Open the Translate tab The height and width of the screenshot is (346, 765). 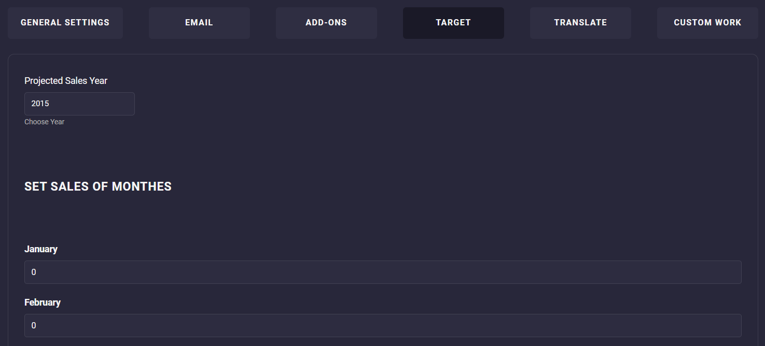580,23
